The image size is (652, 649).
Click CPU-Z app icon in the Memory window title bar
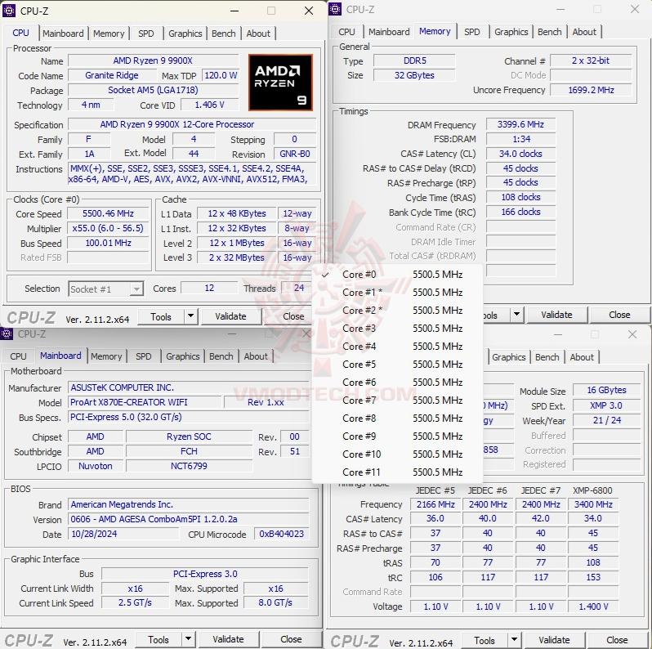[x=335, y=9]
